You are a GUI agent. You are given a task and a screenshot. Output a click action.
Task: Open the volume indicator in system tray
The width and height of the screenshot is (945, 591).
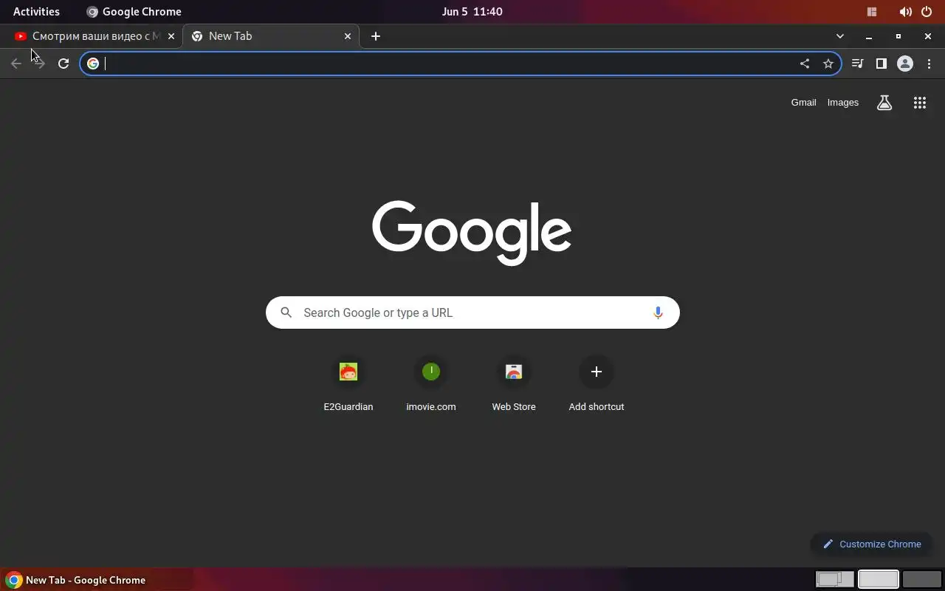click(905, 12)
